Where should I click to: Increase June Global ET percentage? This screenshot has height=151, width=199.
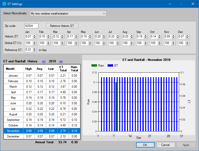[104, 42]
